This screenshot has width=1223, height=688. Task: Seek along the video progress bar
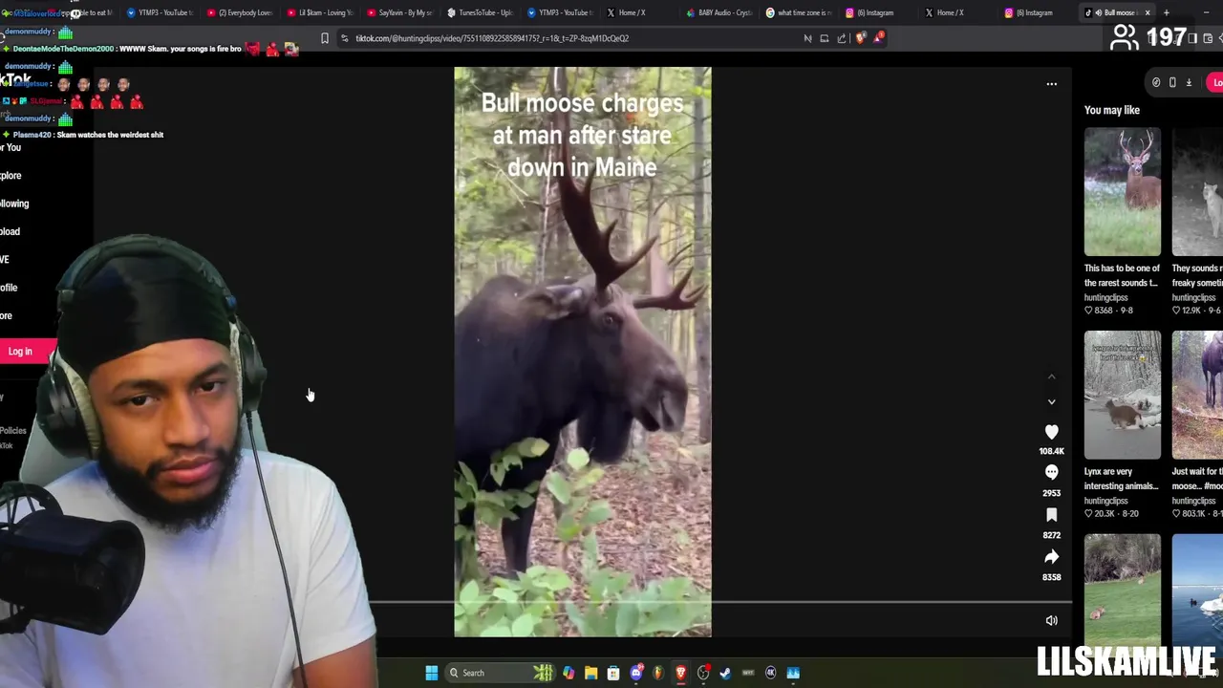tap(720, 603)
